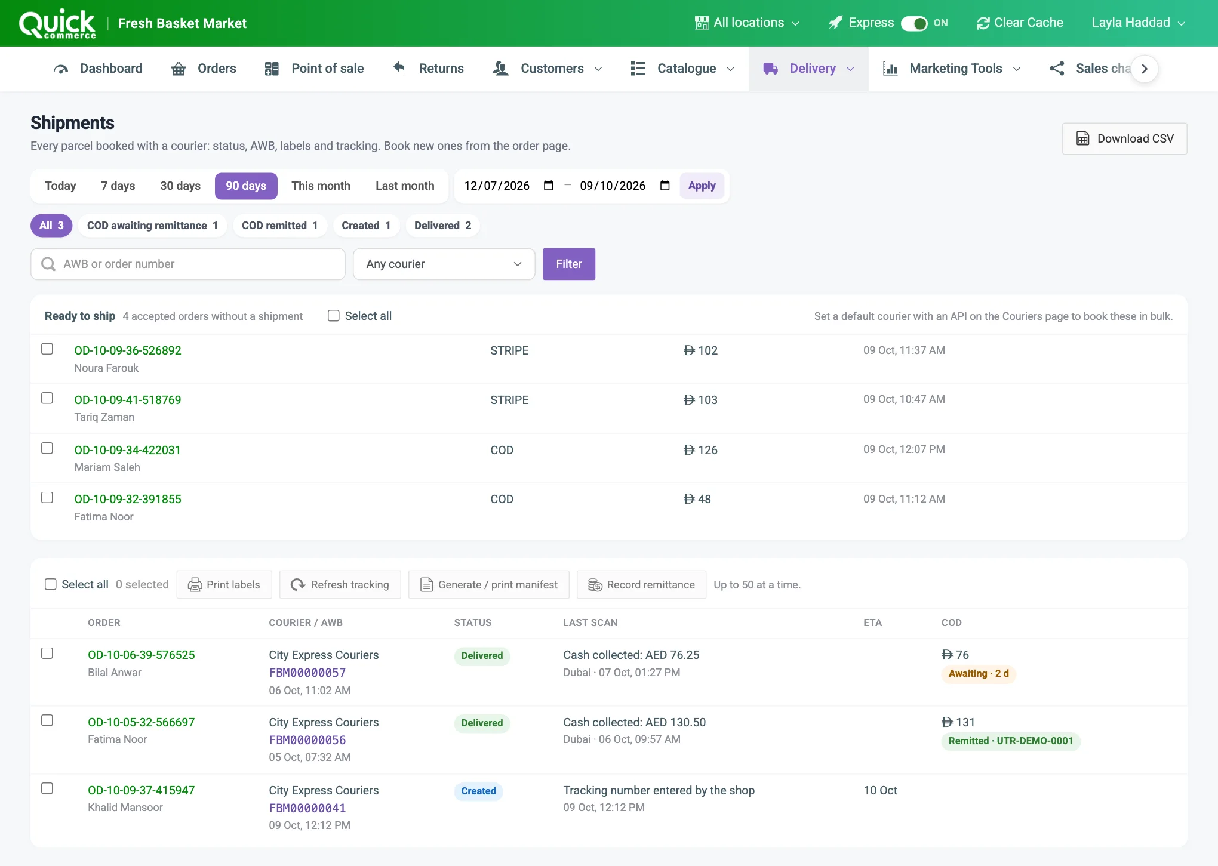Open the start date calendar picker icon
The height and width of the screenshot is (866, 1218).
[x=548, y=186]
